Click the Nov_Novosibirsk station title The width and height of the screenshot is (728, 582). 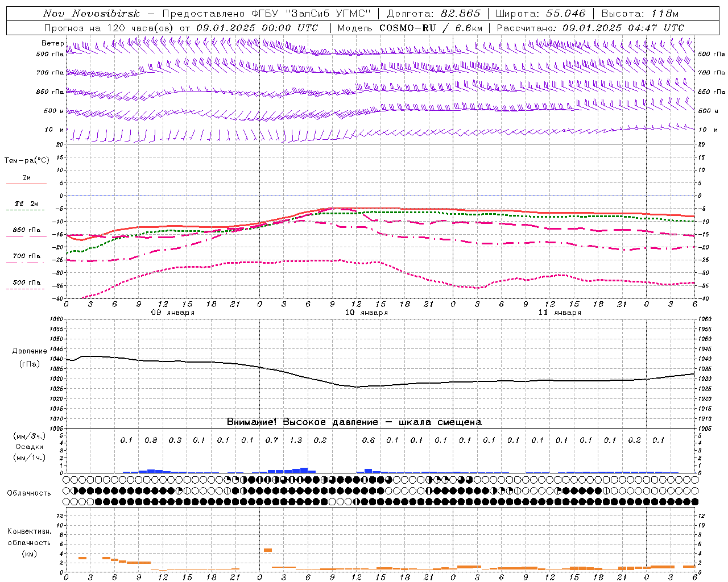pos(92,14)
